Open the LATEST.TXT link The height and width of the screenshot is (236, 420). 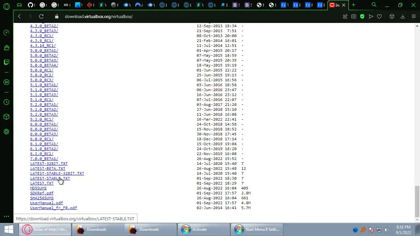42,183
